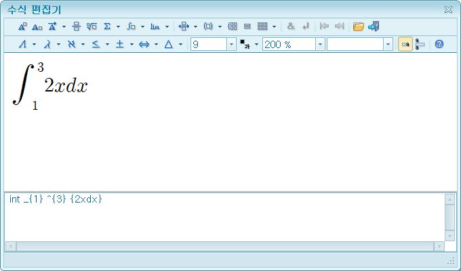Viewport: 461px width, 271px height.
Task: Insert a cases brace template
Action: click(x=233, y=26)
